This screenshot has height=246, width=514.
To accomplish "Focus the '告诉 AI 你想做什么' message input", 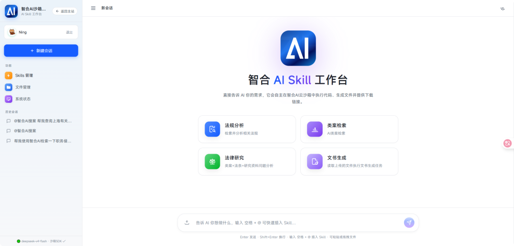I will pyautogui.click(x=297, y=223).
